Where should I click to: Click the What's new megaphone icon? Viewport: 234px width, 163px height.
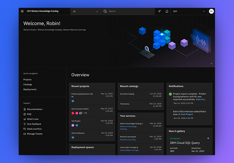(x=25, y=119)
